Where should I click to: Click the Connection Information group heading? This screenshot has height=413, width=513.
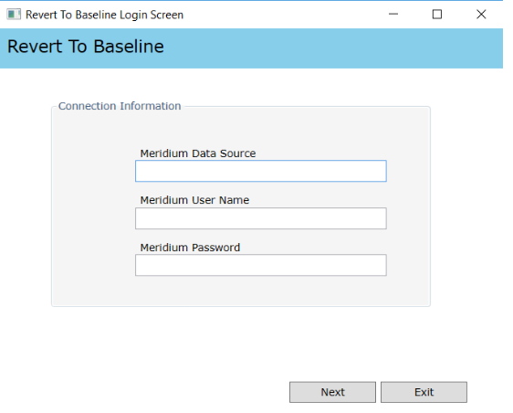click(120, 106)
